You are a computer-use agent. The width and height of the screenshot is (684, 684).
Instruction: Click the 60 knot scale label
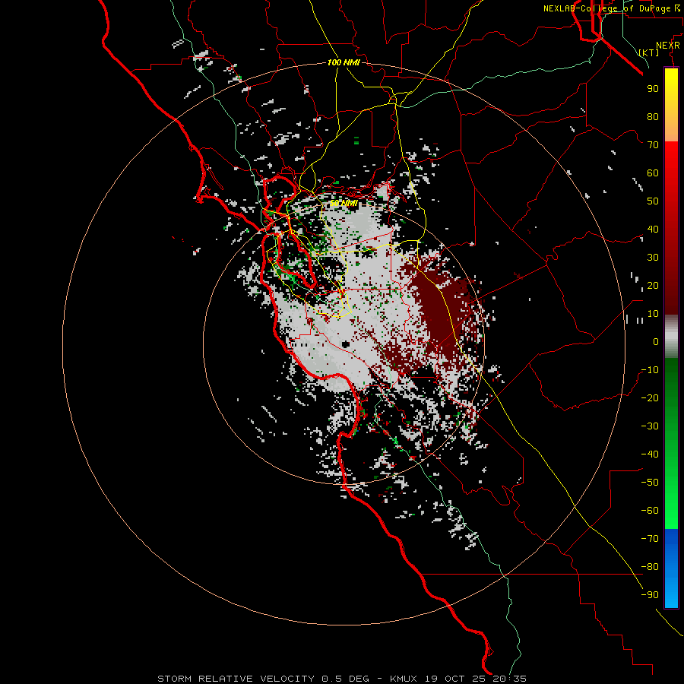(x=653, y=173)
